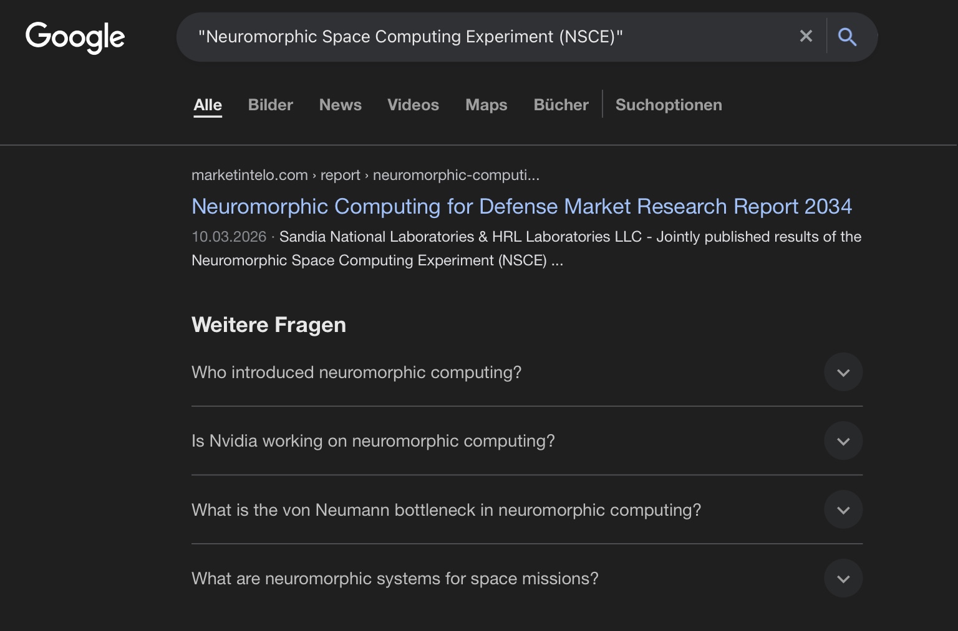
Task: Click the magnifying glass search icon
Action: (847, 37)
